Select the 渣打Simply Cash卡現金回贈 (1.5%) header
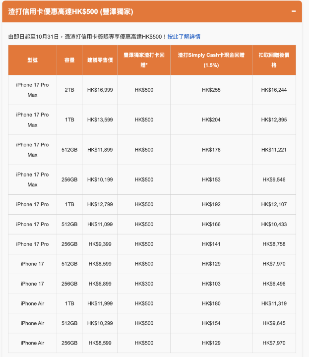Image resolution: width=309 pixels, height=357 pixels. [211, 60]
